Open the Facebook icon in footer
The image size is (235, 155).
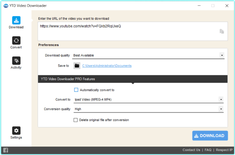[x=6, y=150]
